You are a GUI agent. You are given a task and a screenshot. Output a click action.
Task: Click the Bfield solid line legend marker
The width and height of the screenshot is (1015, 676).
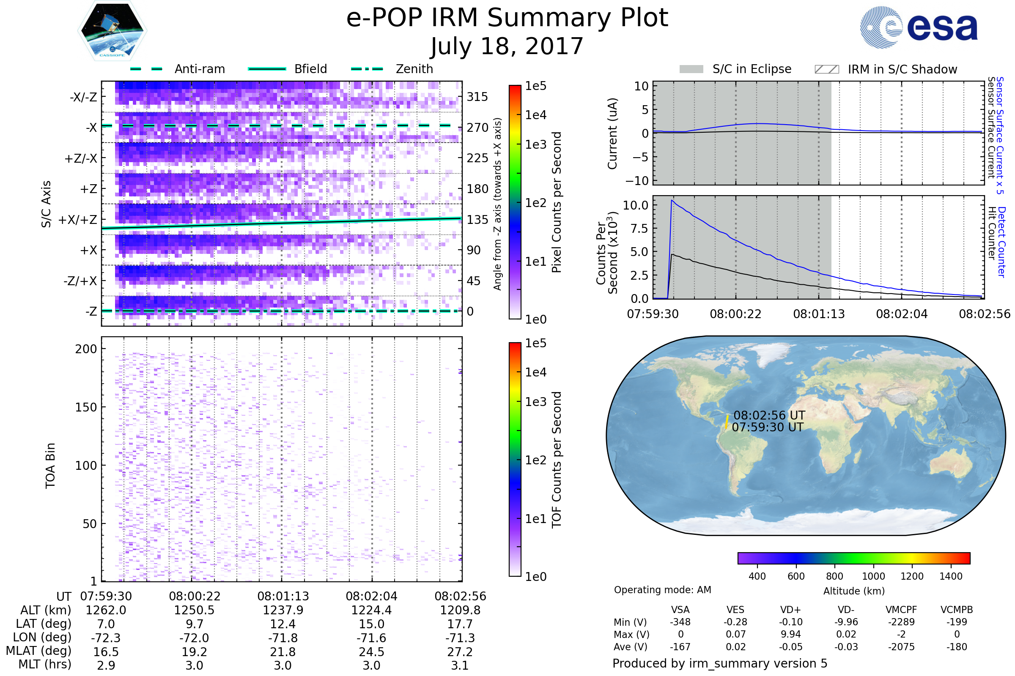click(267, 69)
